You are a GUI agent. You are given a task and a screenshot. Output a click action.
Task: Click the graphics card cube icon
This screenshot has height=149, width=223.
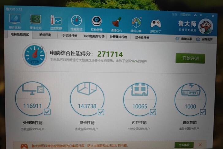(87, 89)
